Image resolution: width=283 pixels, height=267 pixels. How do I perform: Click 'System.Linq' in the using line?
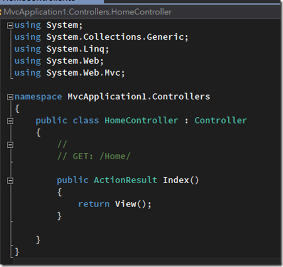tap(75, 49)
